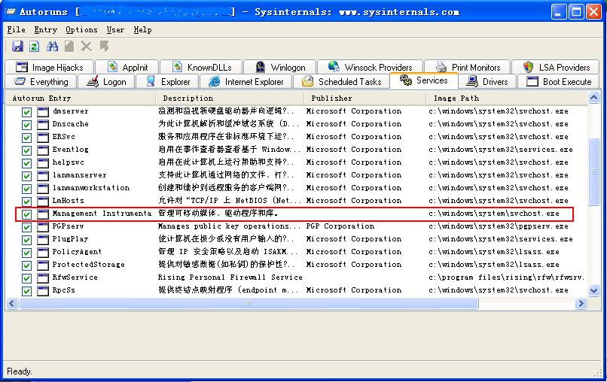
Task: Select the services.exe path for Eventlog
Action: click(x=501, y=150)
